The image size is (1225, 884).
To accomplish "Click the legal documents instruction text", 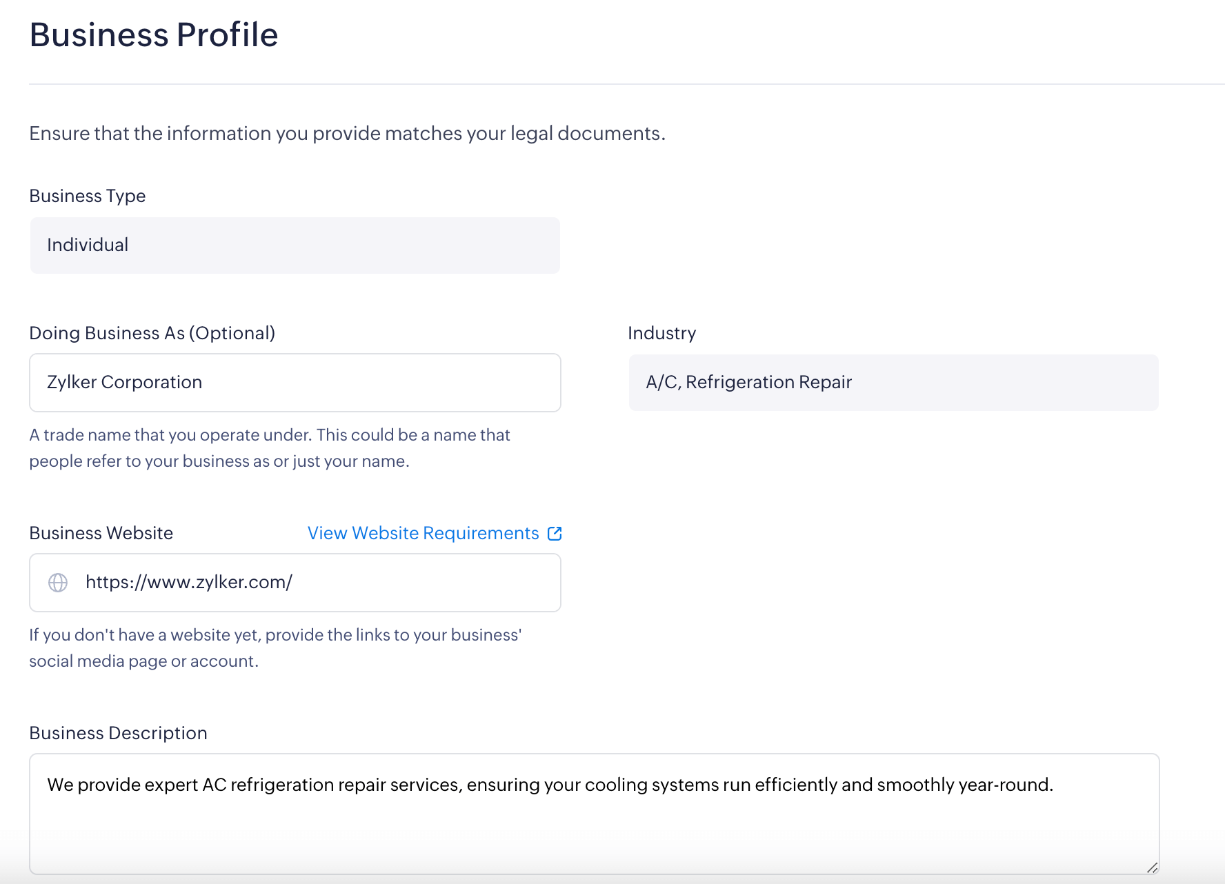I will point(347,133).
